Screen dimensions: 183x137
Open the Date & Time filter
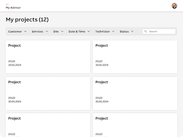[x=79, y=31]
